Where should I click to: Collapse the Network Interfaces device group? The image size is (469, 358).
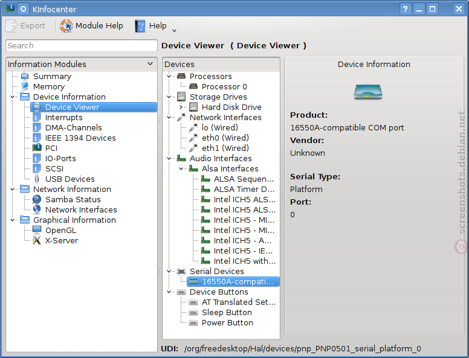coord(169,117)
